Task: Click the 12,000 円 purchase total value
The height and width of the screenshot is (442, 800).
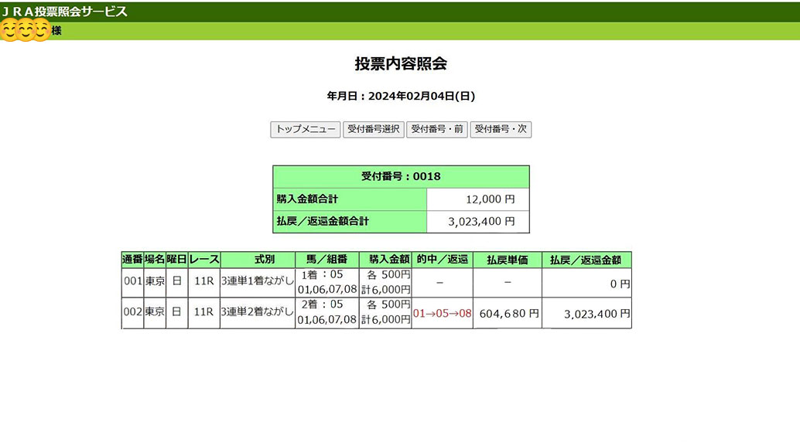Action: point(490,199)
